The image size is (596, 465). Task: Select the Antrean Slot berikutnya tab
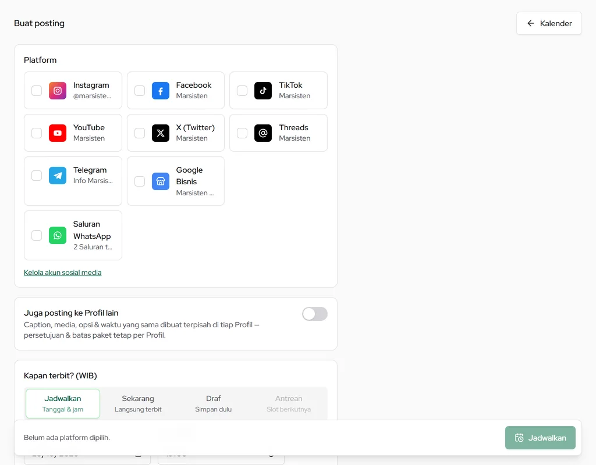[x=289, y=403]
